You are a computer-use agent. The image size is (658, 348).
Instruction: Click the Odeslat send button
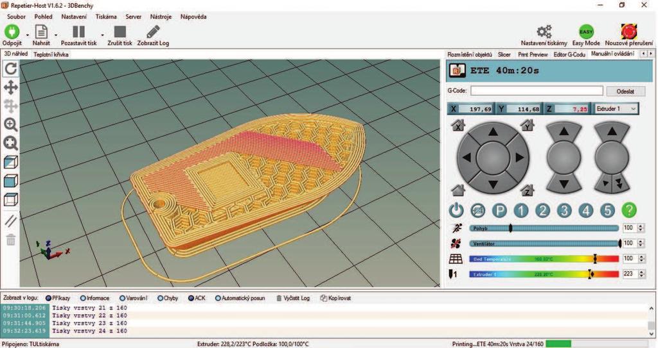pyautogui.click(x=625, y=91)
